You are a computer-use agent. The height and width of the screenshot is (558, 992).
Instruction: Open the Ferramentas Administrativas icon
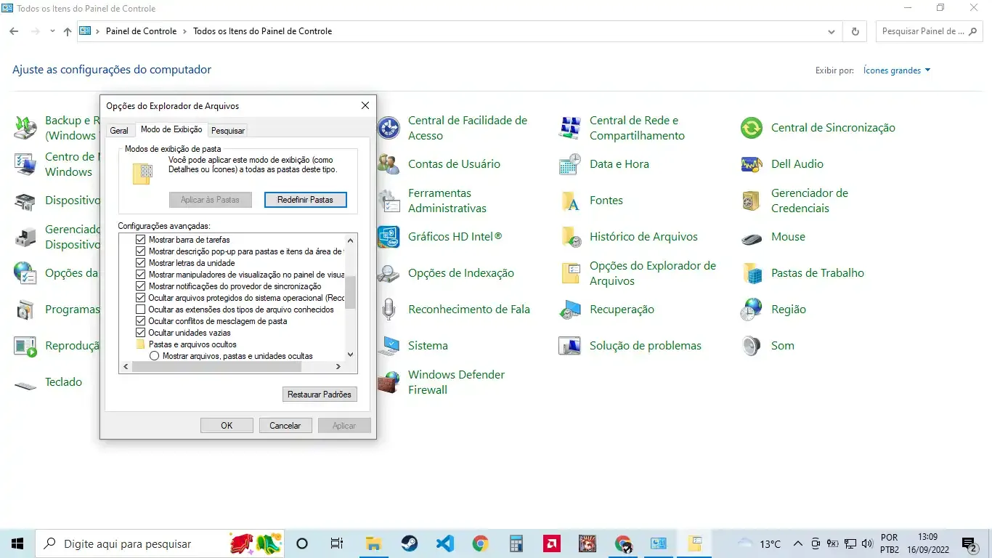click(x=389, y=201)
